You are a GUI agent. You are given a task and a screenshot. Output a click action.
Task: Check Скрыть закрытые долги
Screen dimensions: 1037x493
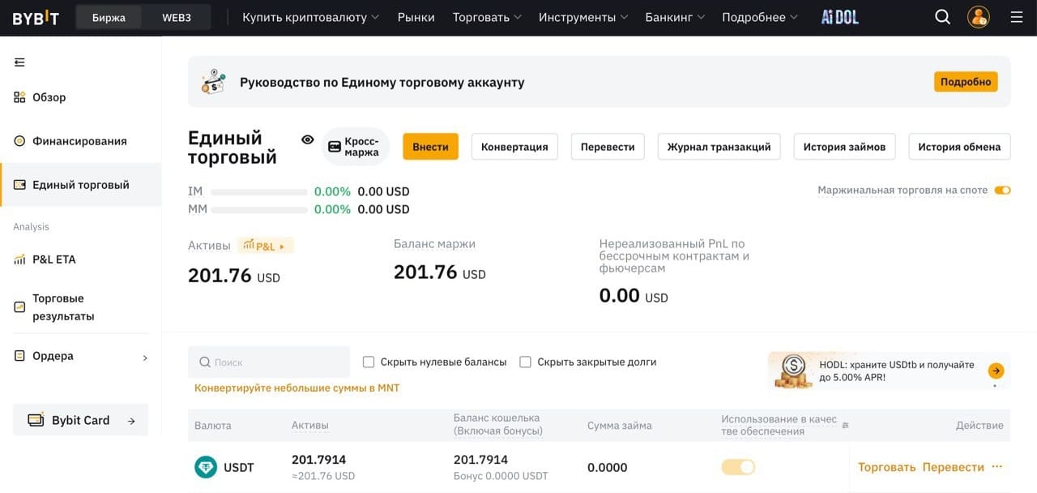[525, 362]
